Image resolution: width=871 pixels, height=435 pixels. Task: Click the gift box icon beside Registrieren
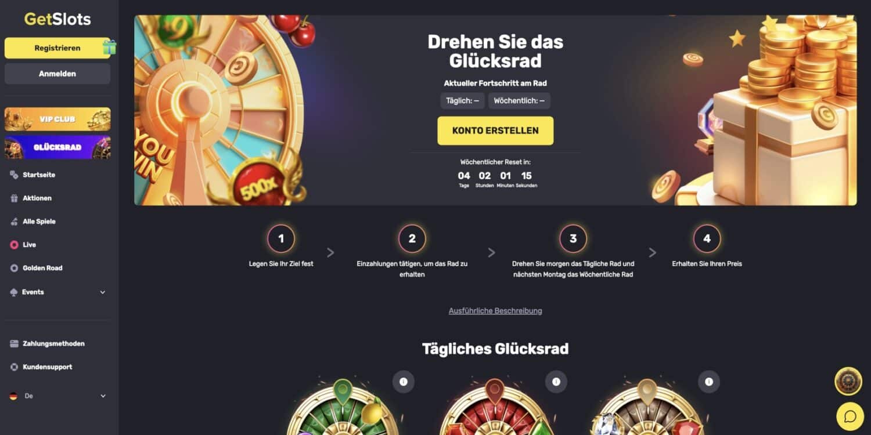tap(109, 47)
